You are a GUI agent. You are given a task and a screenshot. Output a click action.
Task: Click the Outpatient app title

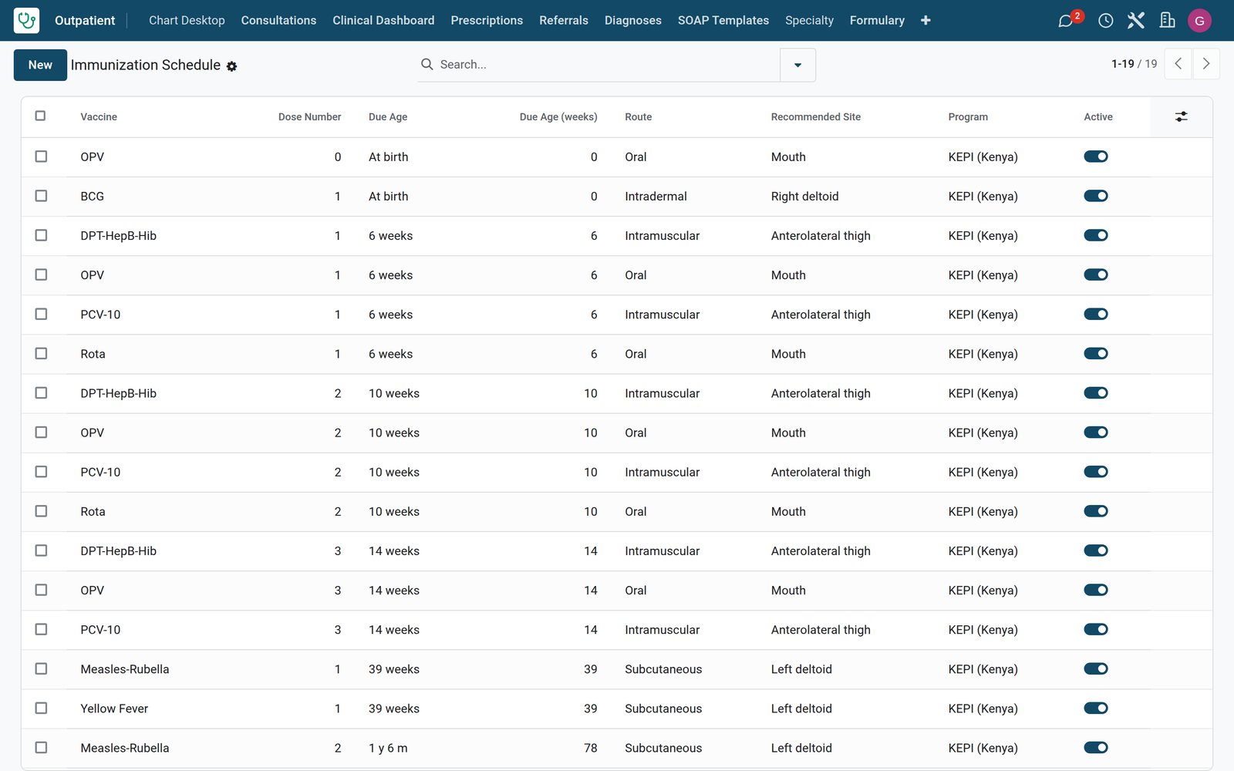click(85, 20)
